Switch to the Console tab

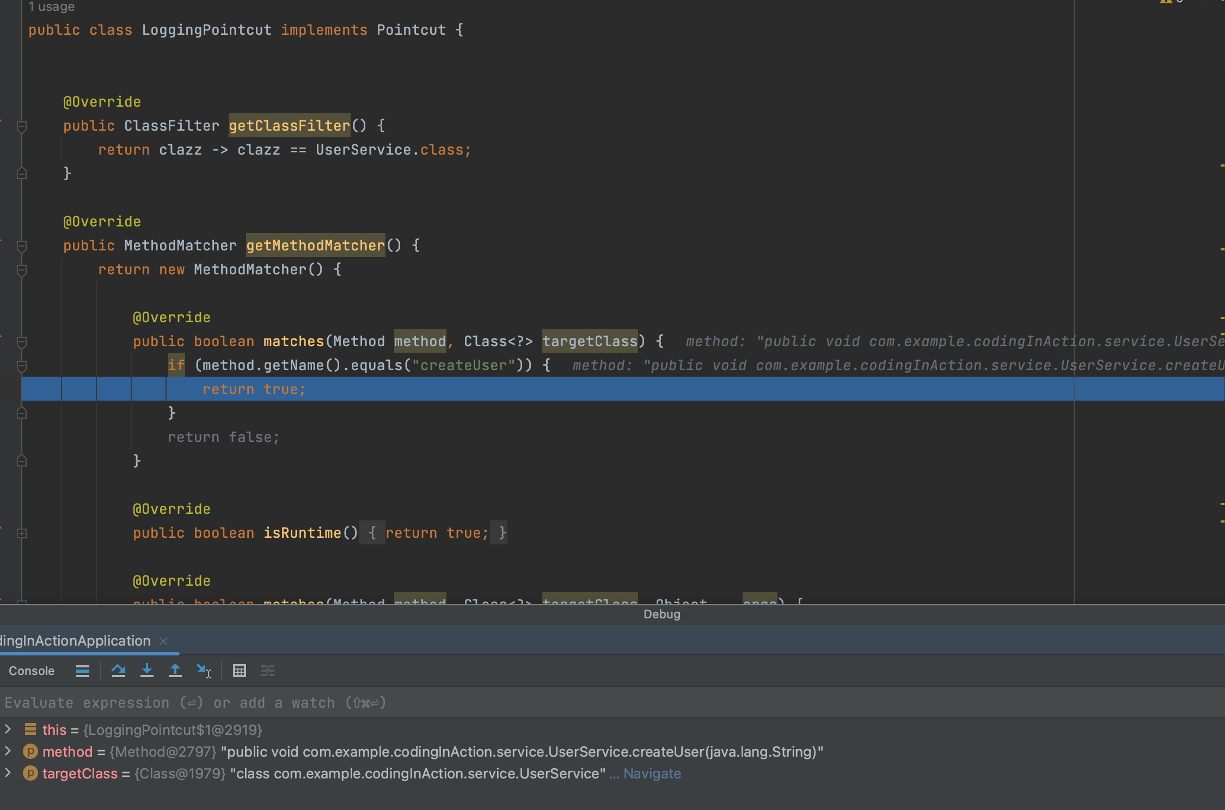pos(32,671)
